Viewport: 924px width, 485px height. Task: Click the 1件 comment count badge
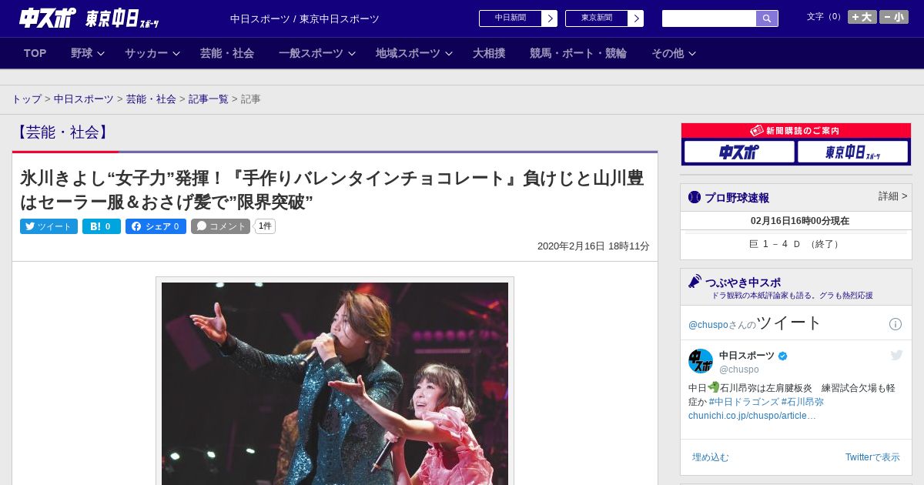click(x=265, y=226)
